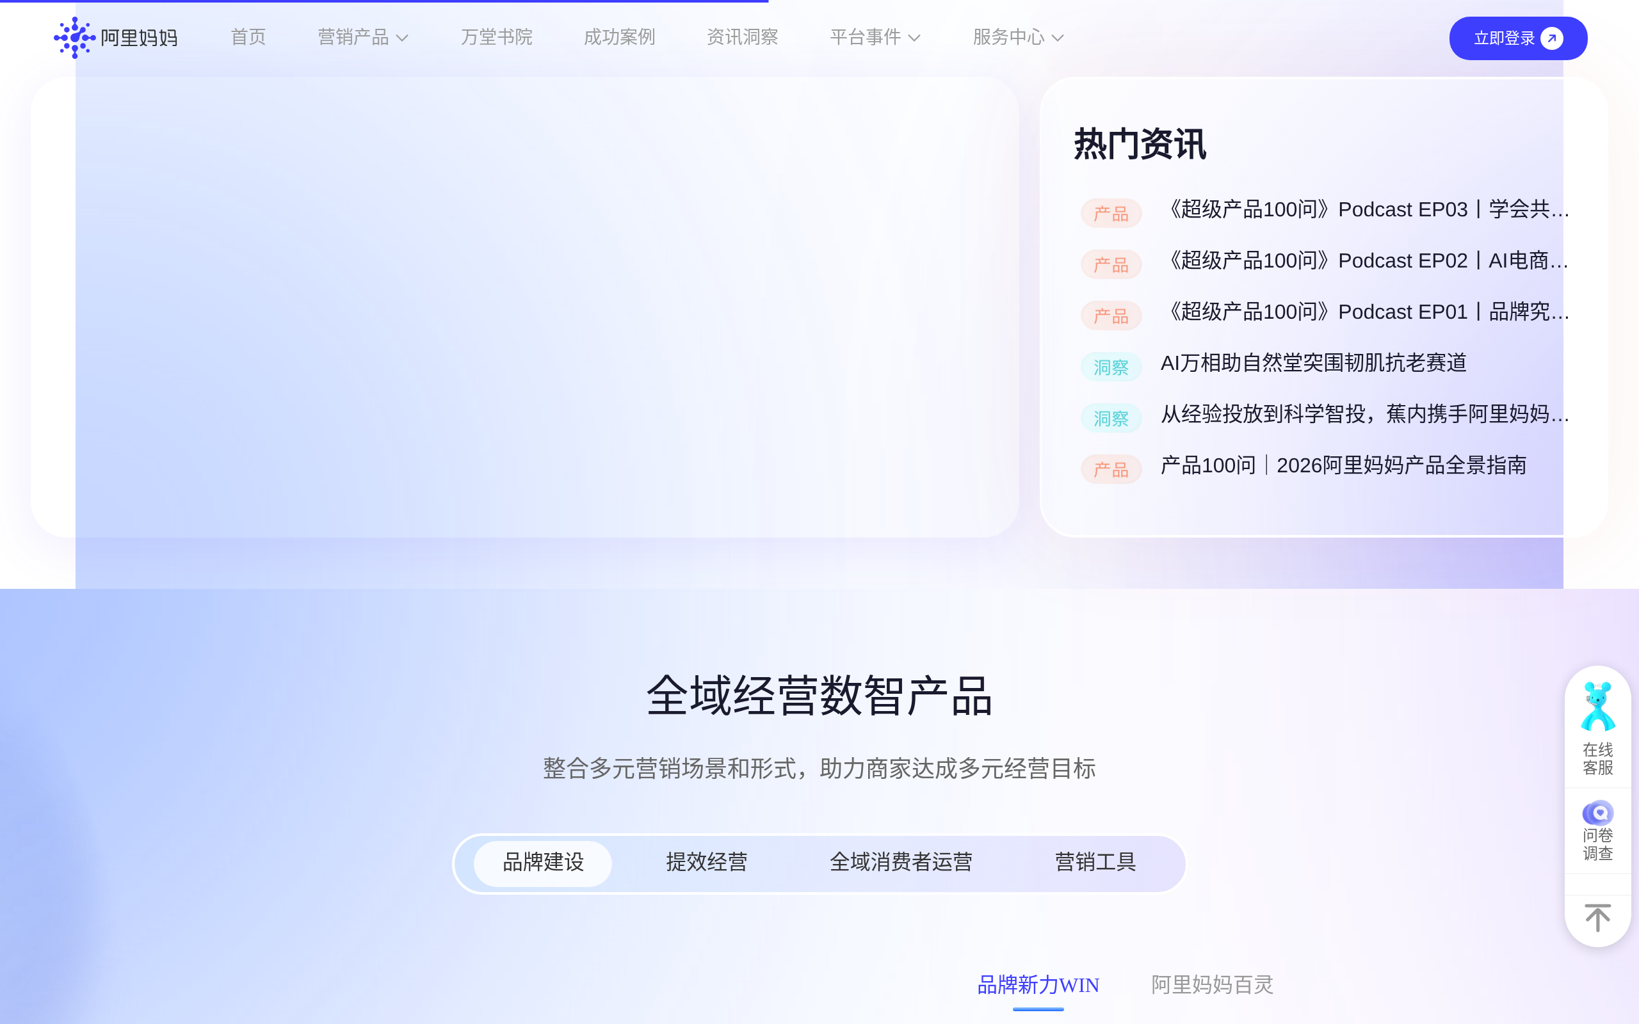
Task: Click the 在线客服 label
Action: click(1597, 759)
